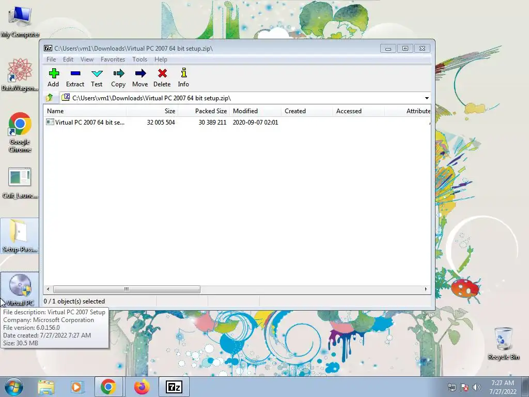Sort by Accessed column header
This screenshot has height=397, width=529.
(359, 111)
